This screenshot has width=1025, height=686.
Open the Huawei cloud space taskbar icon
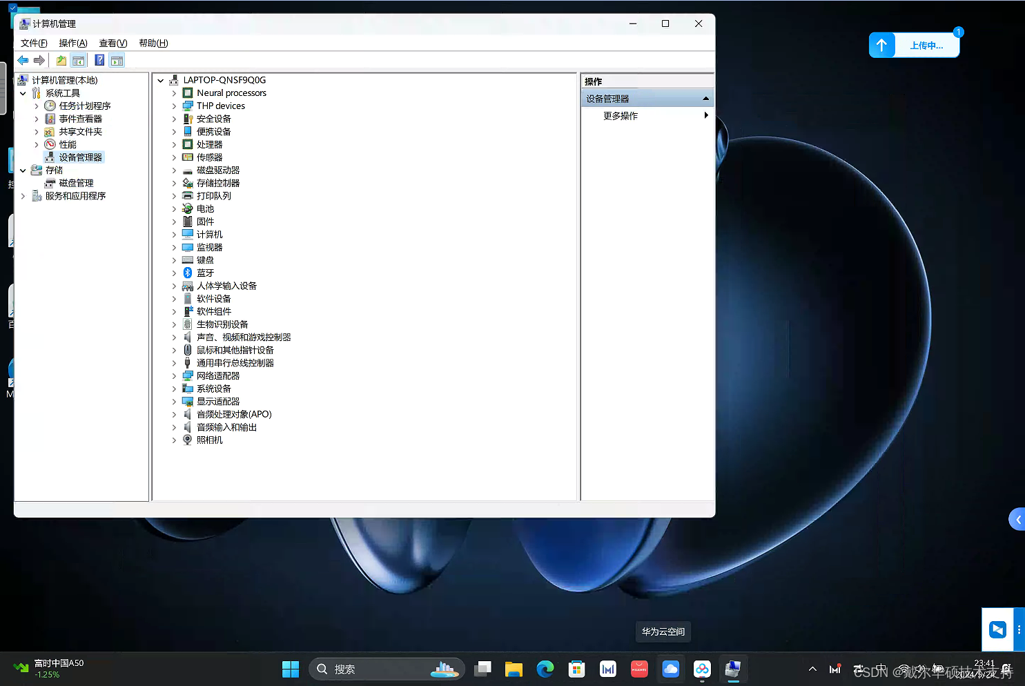tap(671, 669)
